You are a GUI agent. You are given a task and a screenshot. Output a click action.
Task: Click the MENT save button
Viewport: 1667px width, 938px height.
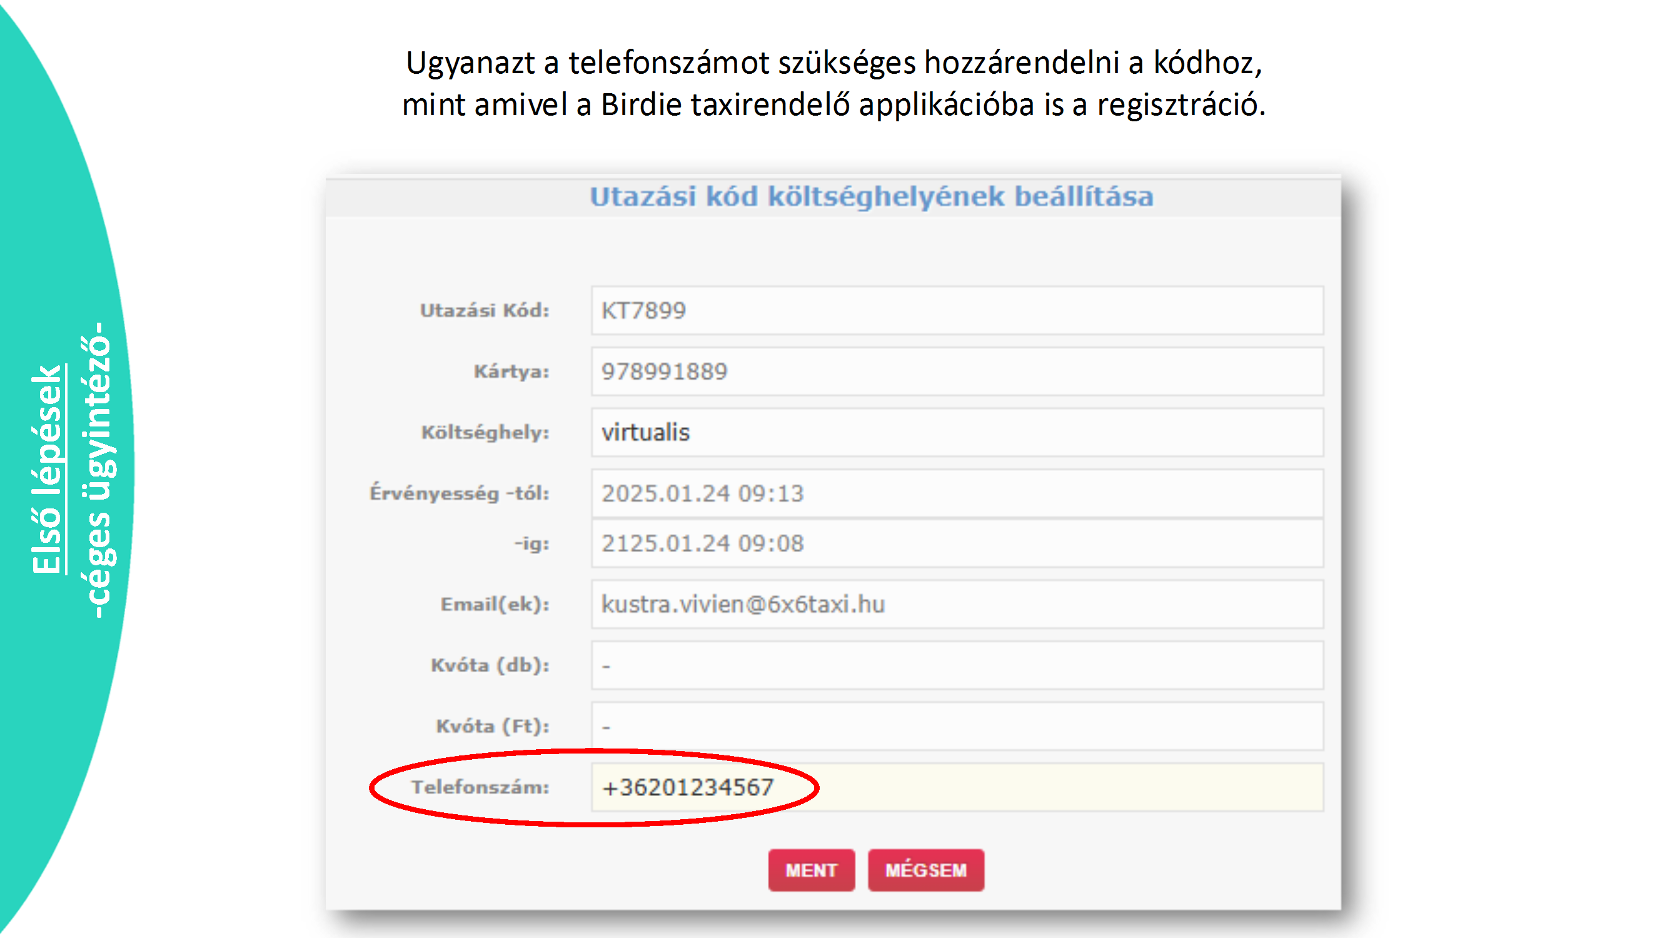(x=811, y=870)
